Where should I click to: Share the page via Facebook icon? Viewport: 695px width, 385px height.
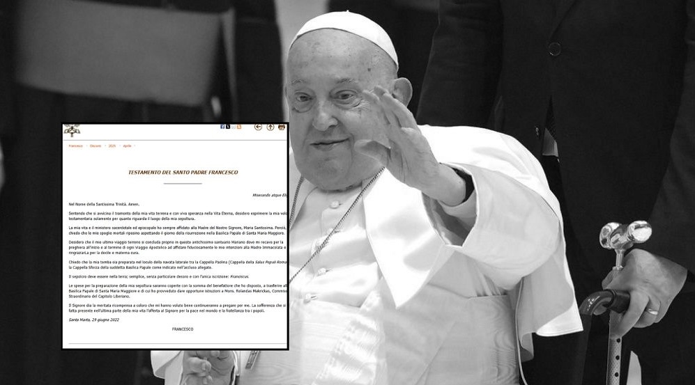(x=222, y=127)
